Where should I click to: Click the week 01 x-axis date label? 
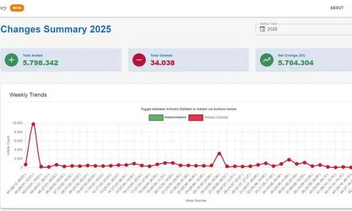point(17,184)
